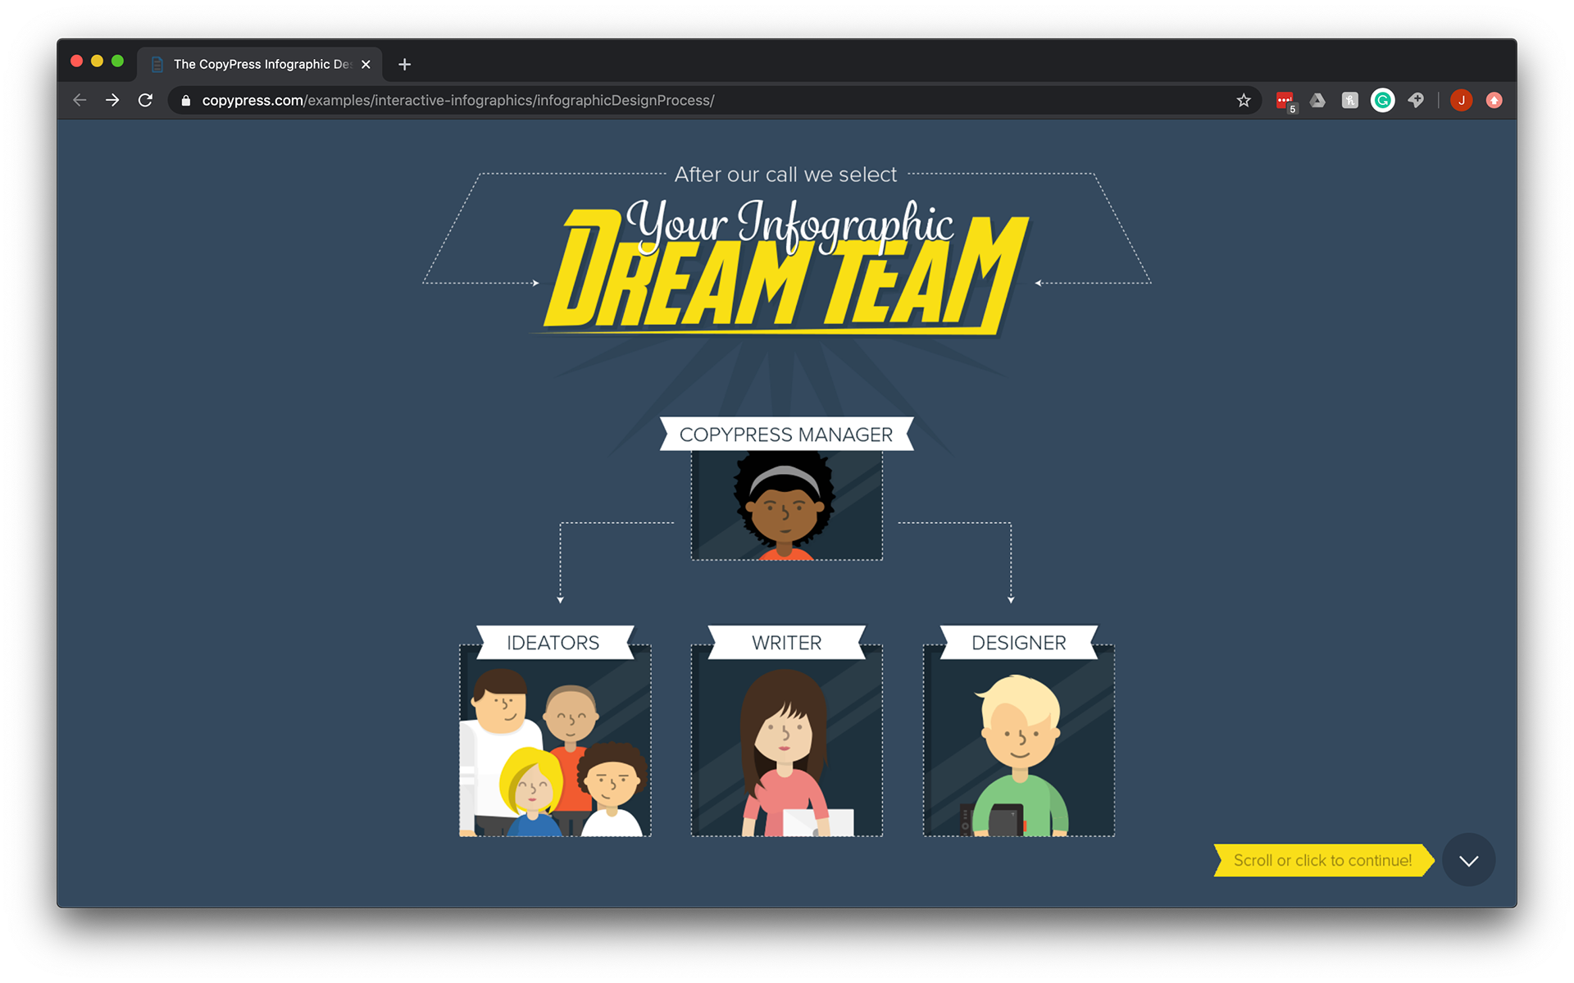The image size is (1574, 983).
Task: Click Scroll or click to continue label
Action: click(x=1322, y=860)
